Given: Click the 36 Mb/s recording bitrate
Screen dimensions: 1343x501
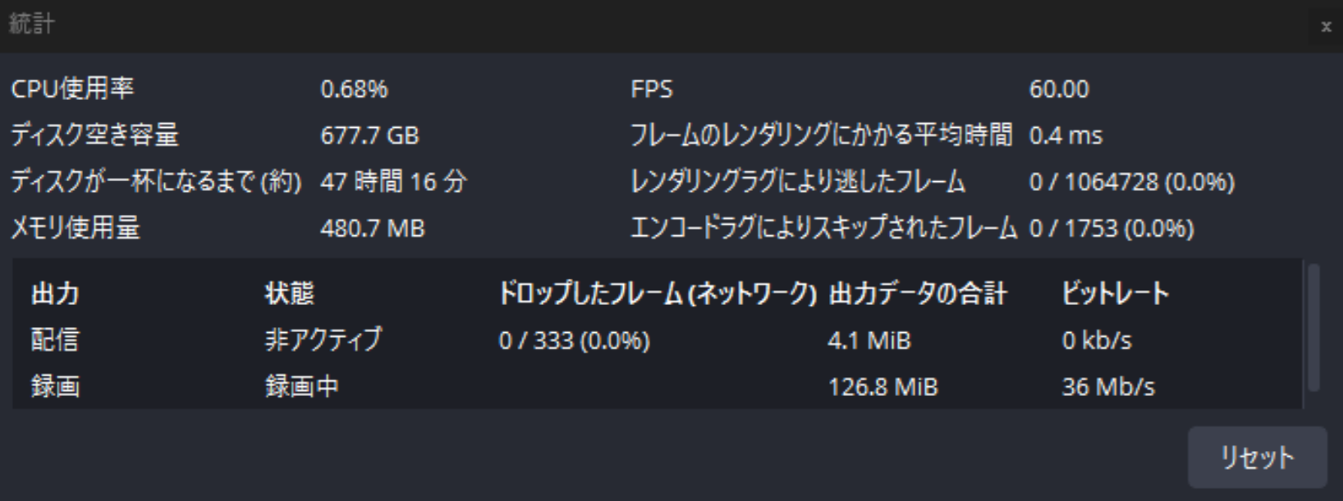Looking at the screenshot, I should [x=1108, y=386].
